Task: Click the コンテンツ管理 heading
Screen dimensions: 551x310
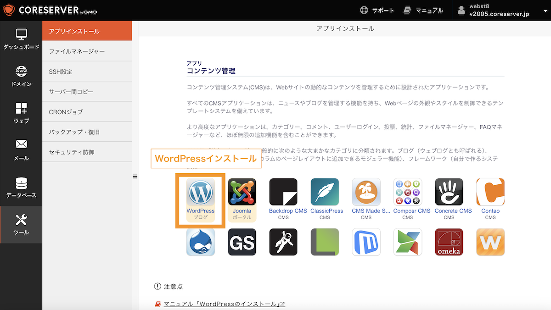Action: (211, 71)
